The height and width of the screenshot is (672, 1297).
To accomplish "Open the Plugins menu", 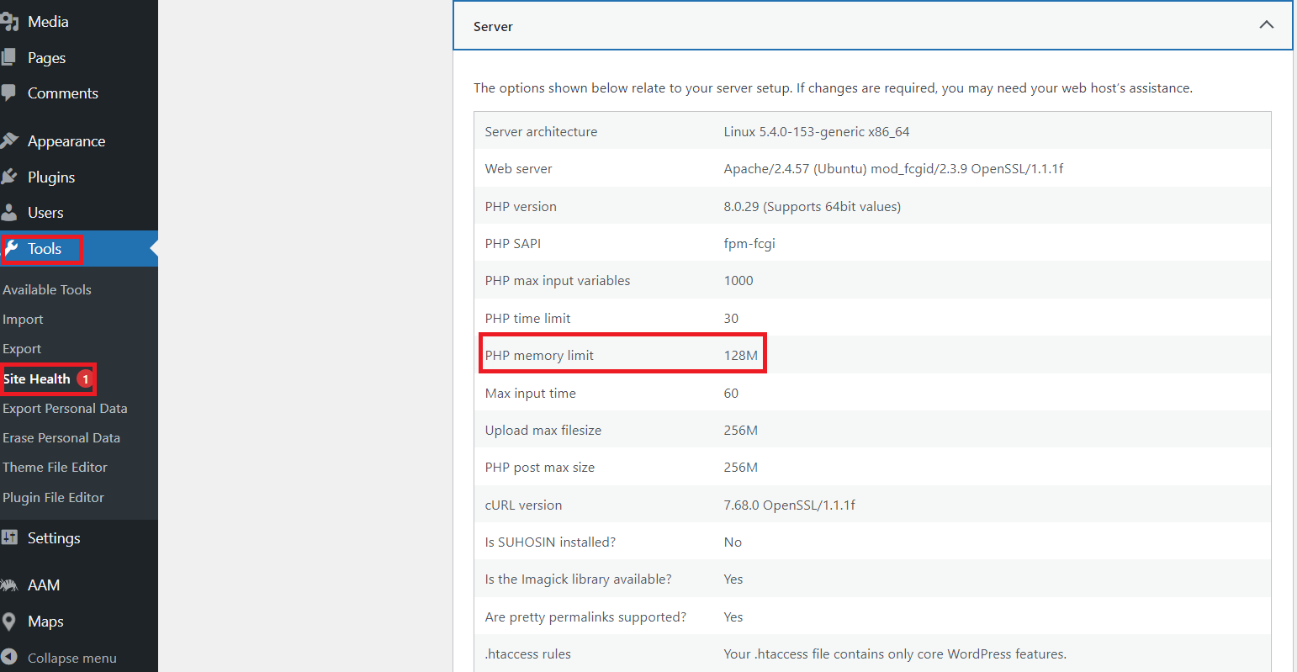I will click(x=51, y=177).
